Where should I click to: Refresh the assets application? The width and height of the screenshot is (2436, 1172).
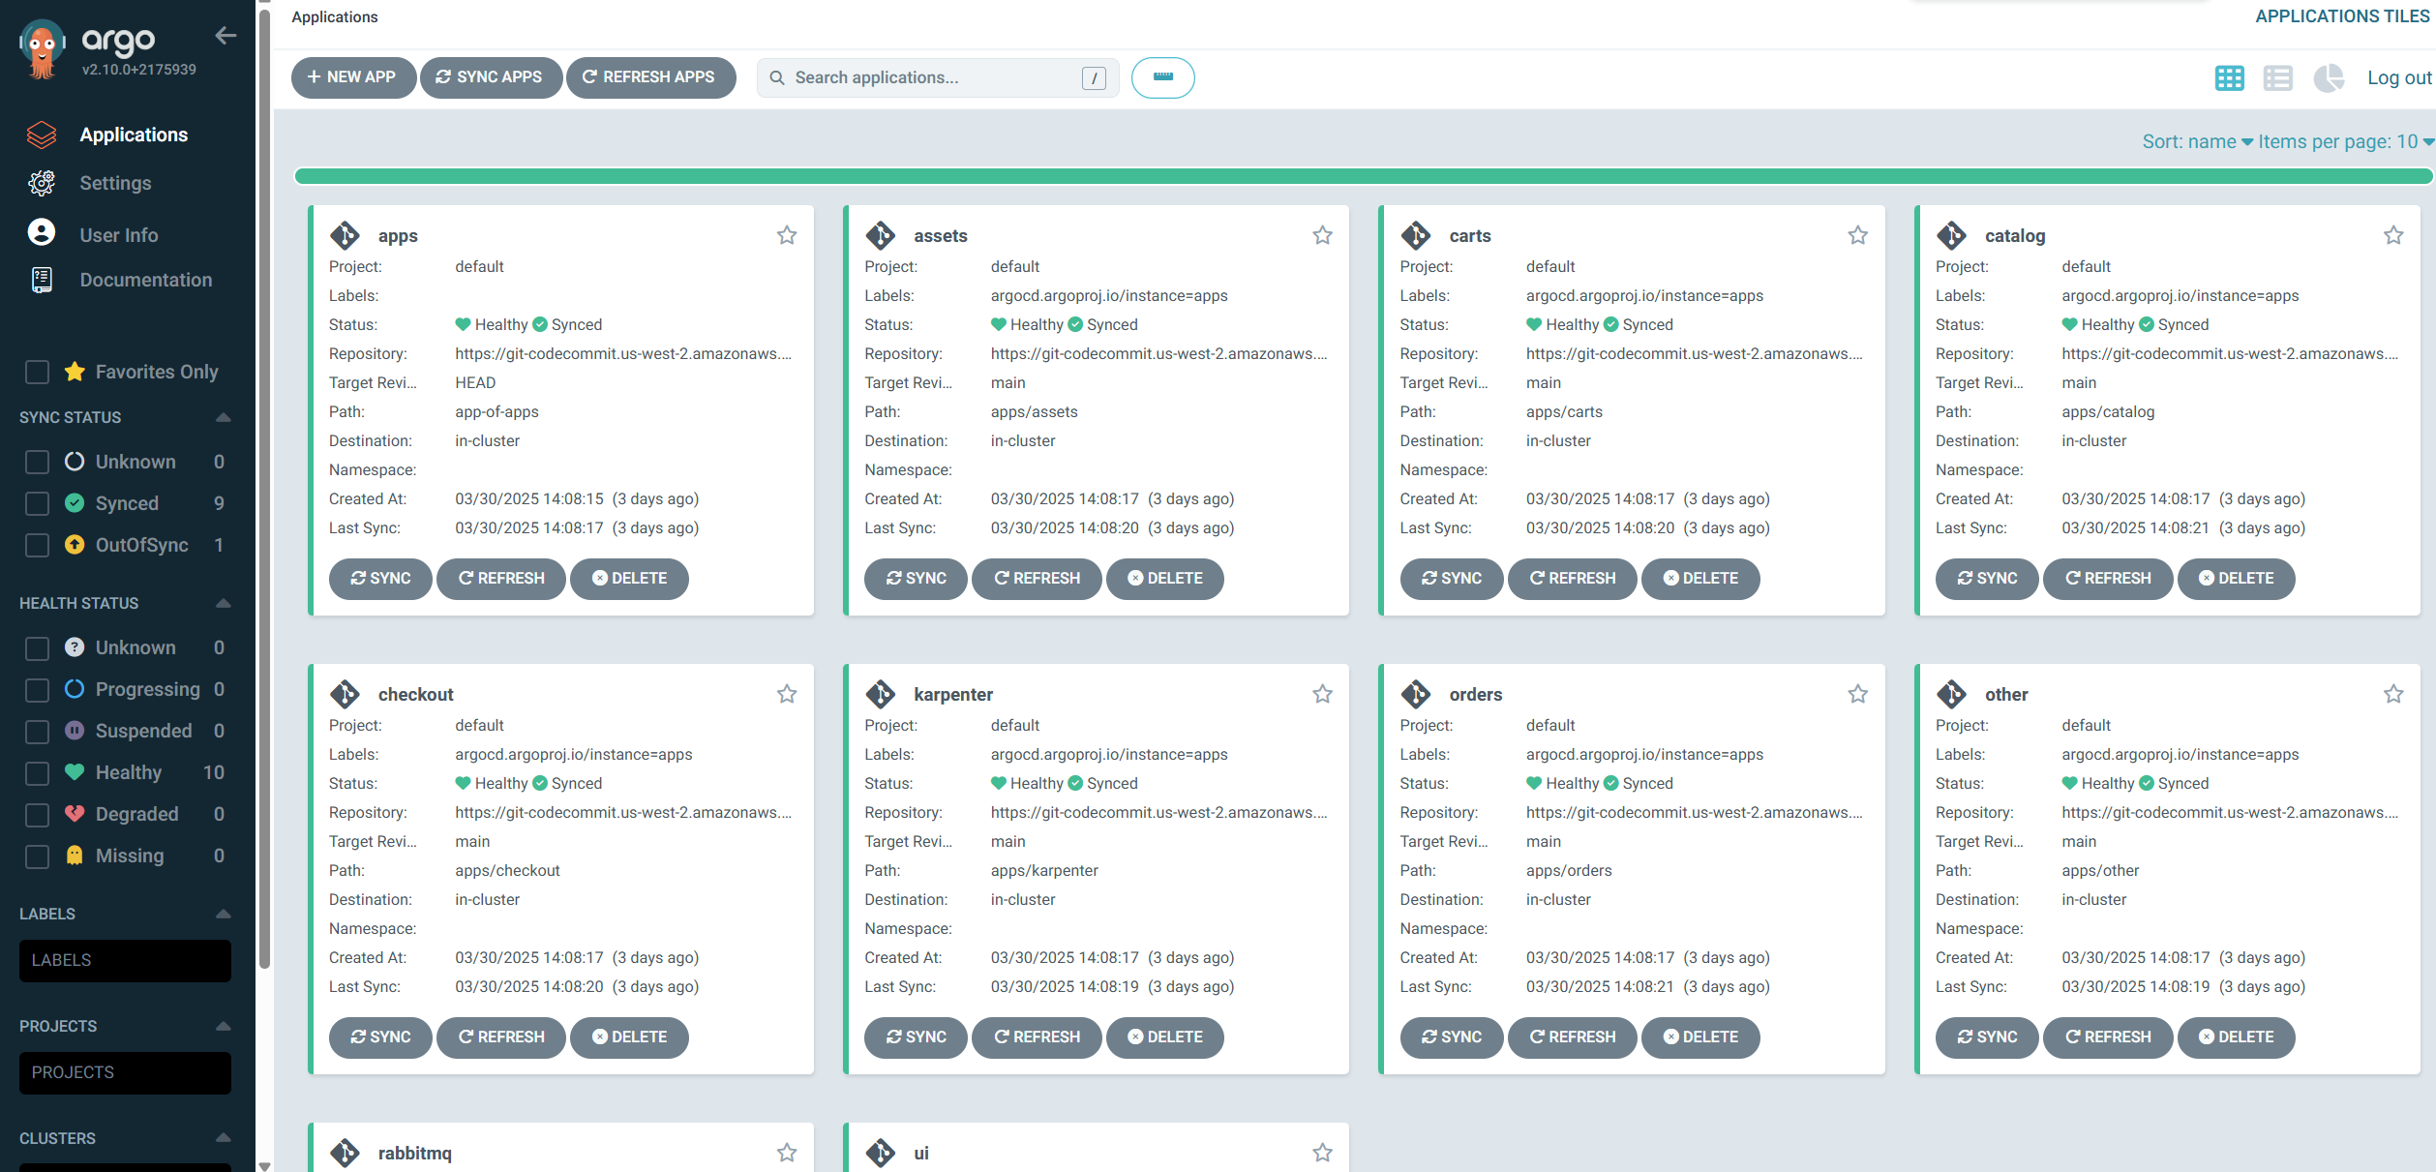(x=1037, y=579)
